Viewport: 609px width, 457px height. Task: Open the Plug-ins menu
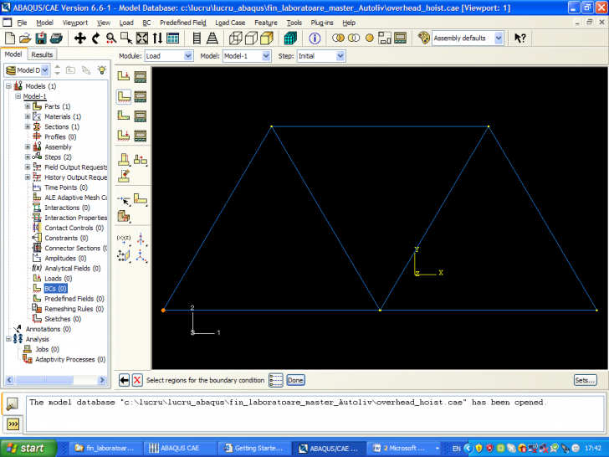[x=324, y=23]
